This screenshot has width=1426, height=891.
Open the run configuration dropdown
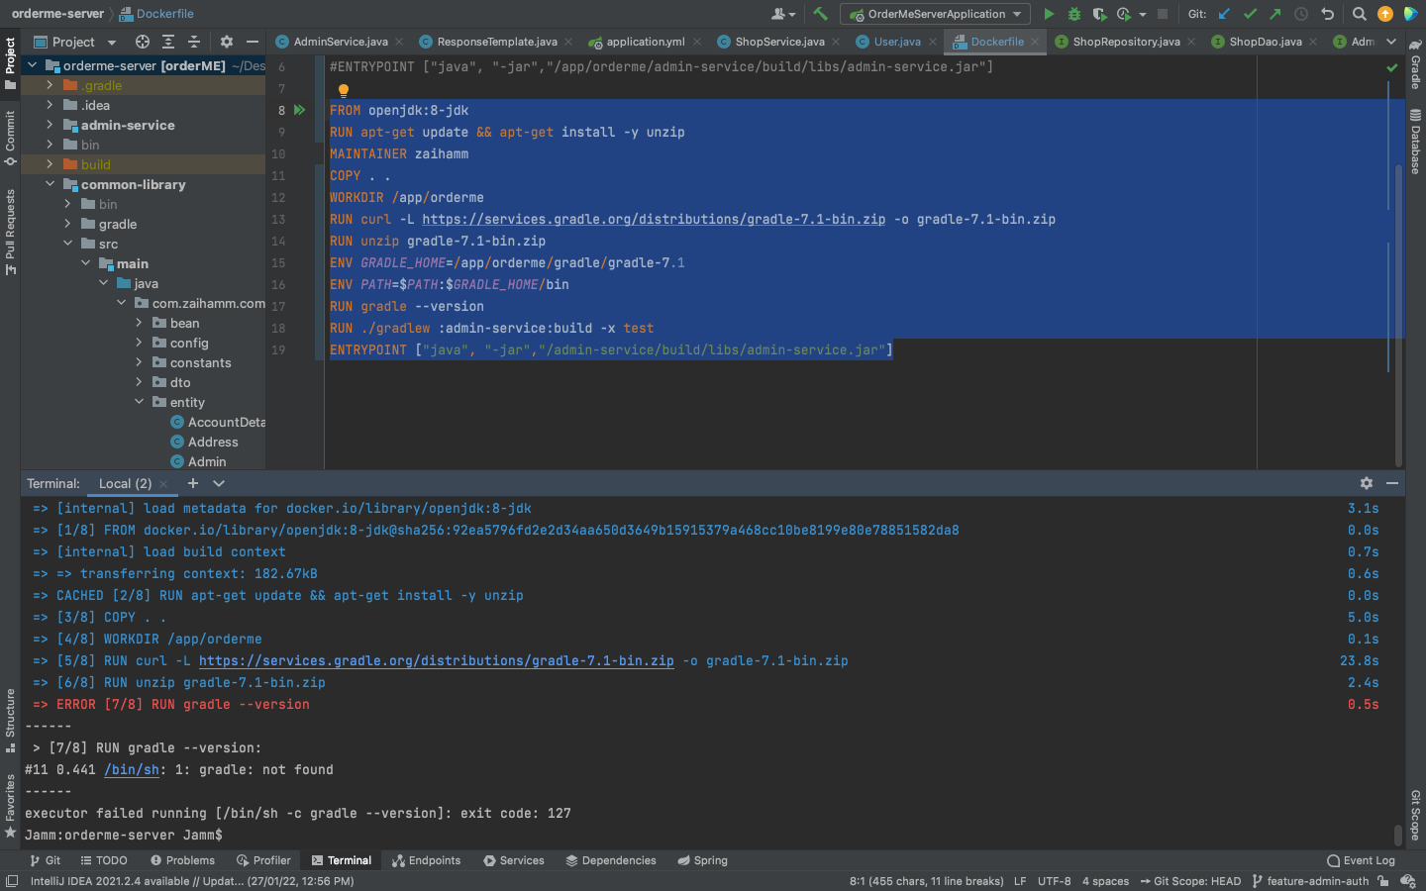pyautogui.click(x=1017, y=14)
